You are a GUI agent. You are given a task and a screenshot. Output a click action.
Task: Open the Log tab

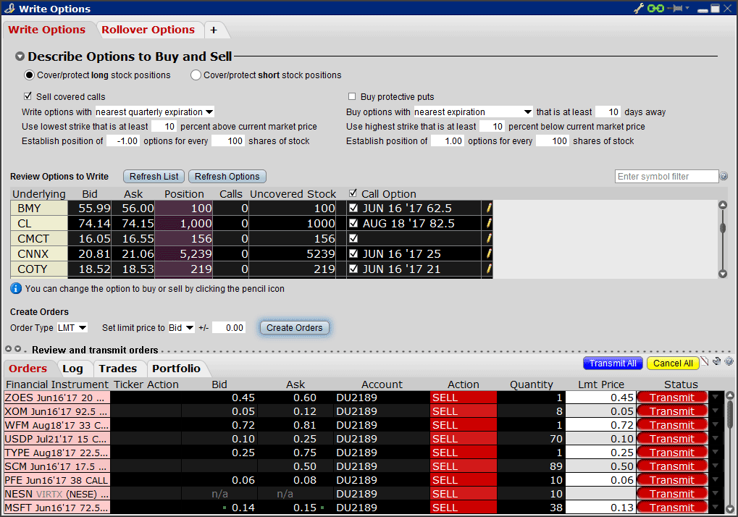73,369
